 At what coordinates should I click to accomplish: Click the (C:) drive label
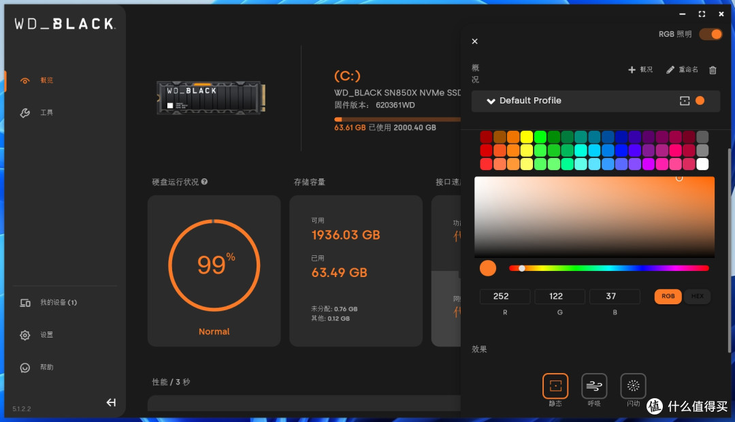tap(347, 76)
